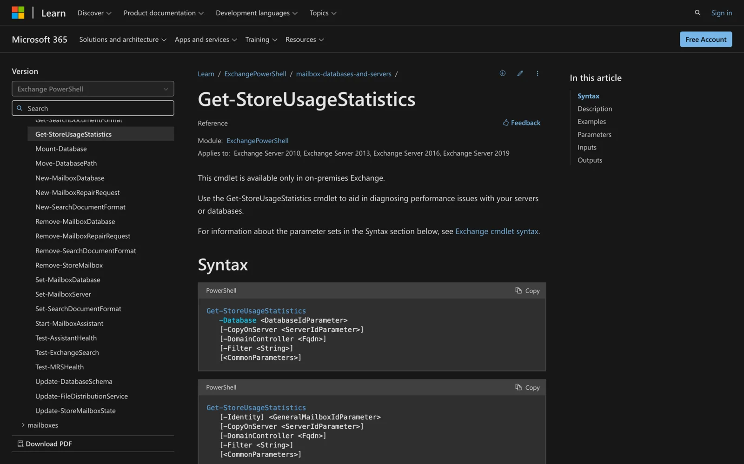The height and width of the screenshot is (464, 744).
Task: Open Test-ExchangeSearch in the sidebar
Action: [67, 353]
